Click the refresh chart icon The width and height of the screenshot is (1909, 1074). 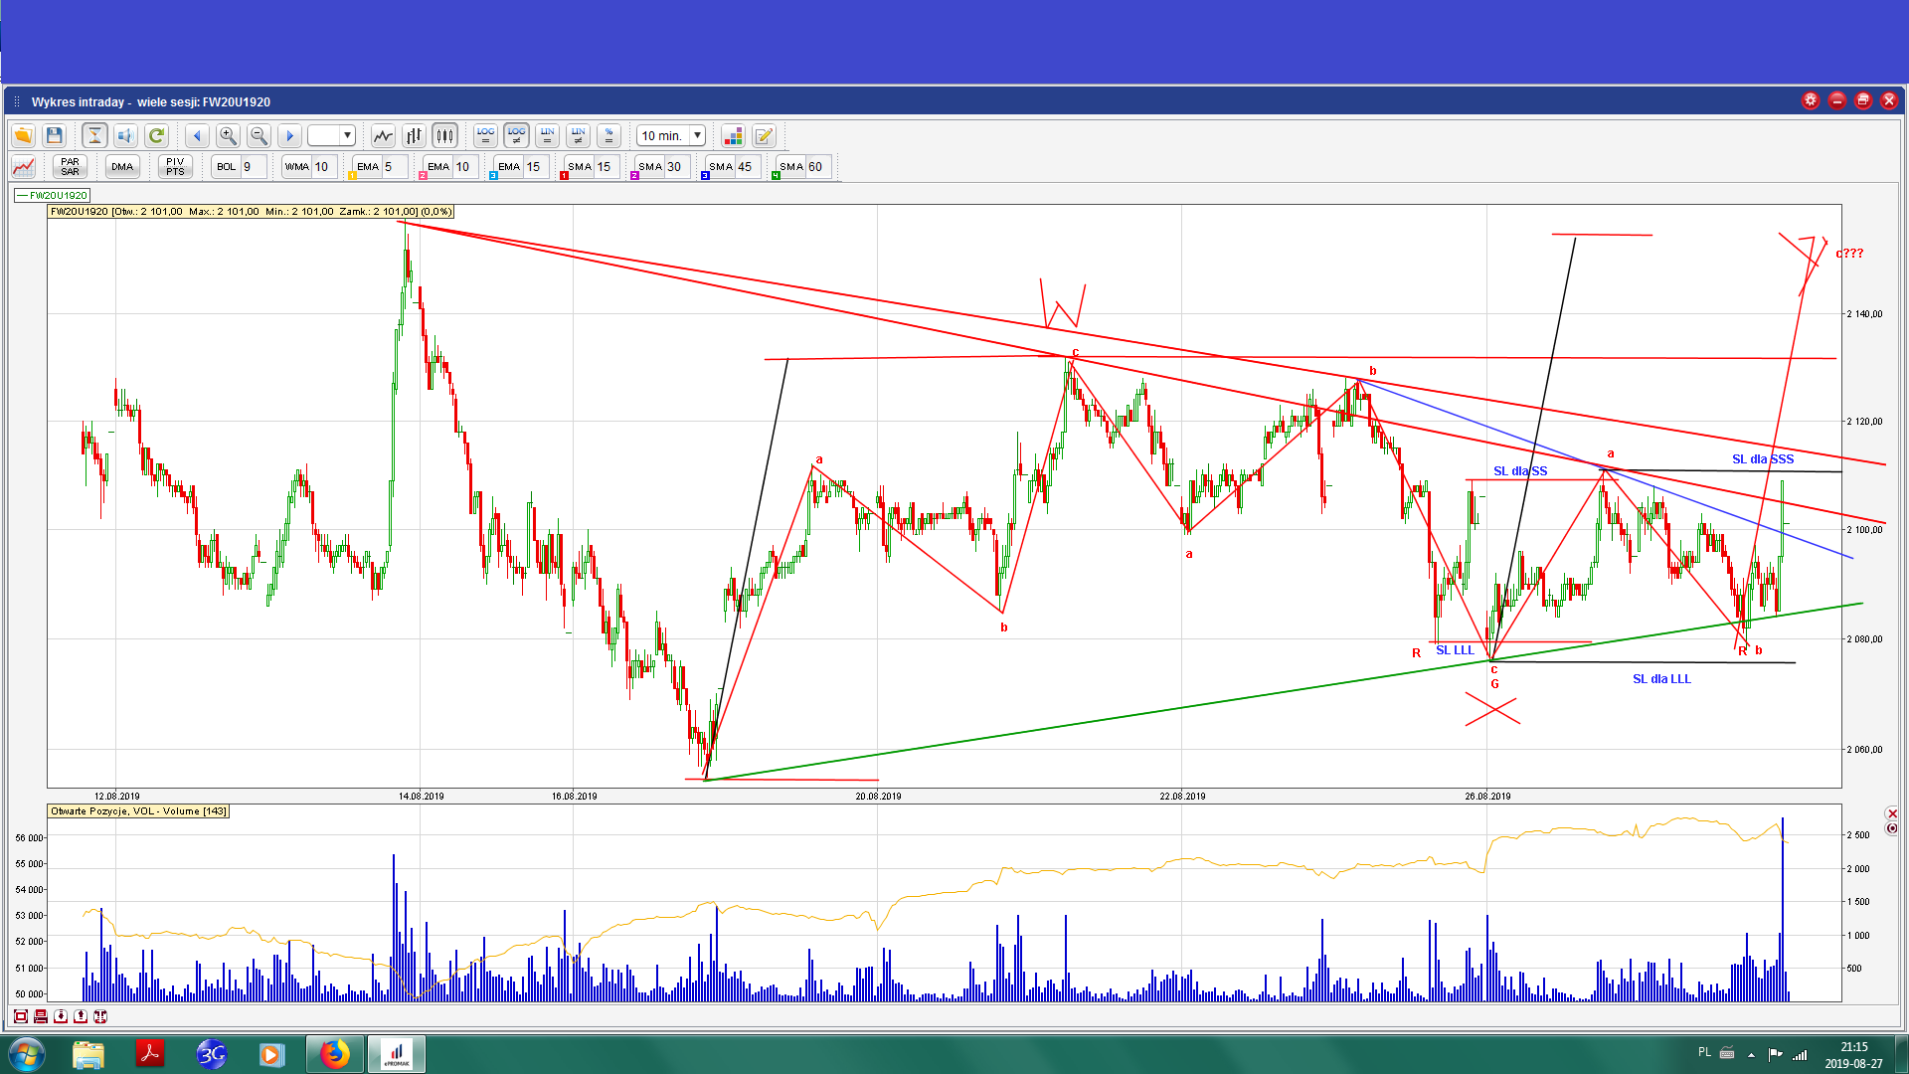click(156, 135)
